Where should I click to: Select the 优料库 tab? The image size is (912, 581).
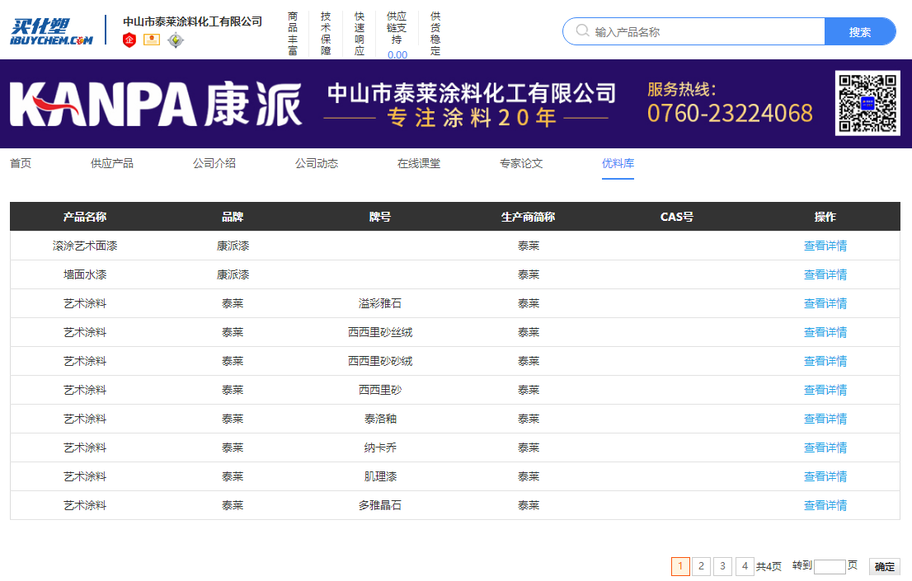pos(618,163)
